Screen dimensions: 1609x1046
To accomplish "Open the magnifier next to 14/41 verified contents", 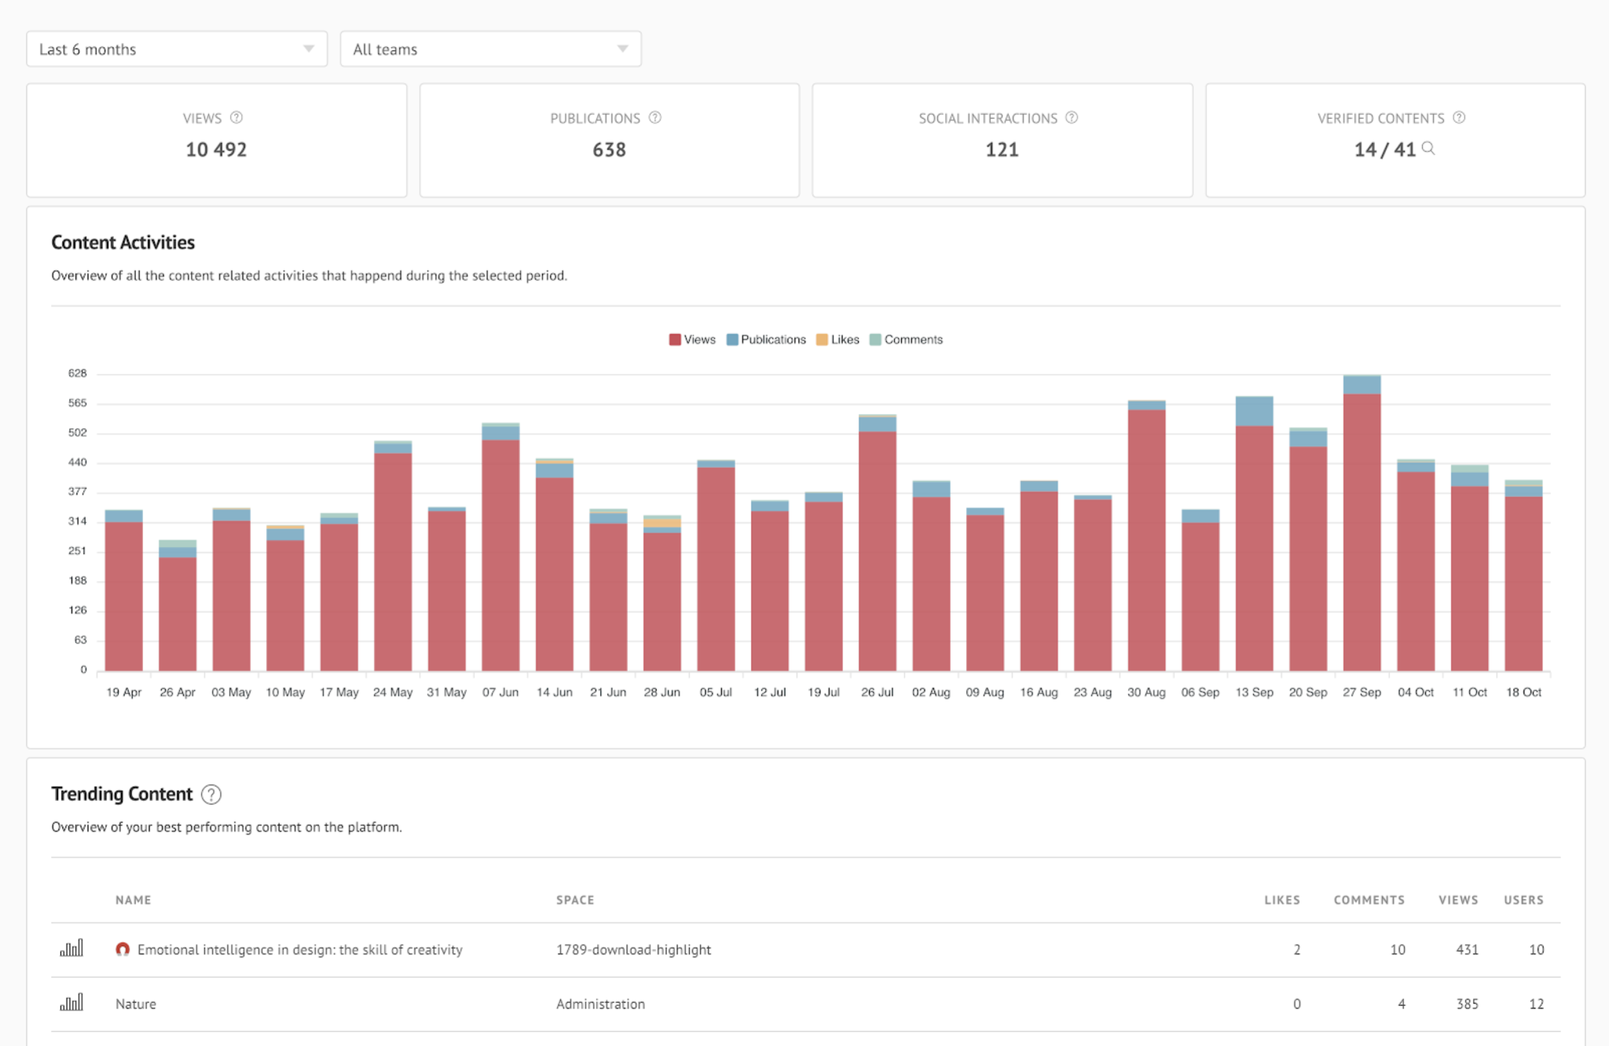I will click(x=1430, y=149).
